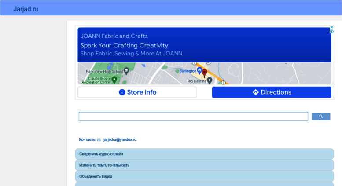This screenshot has width=342, height=186.
Task: Click the Claude Moore Recreation Center marker
Action: (x=114, y=80)
